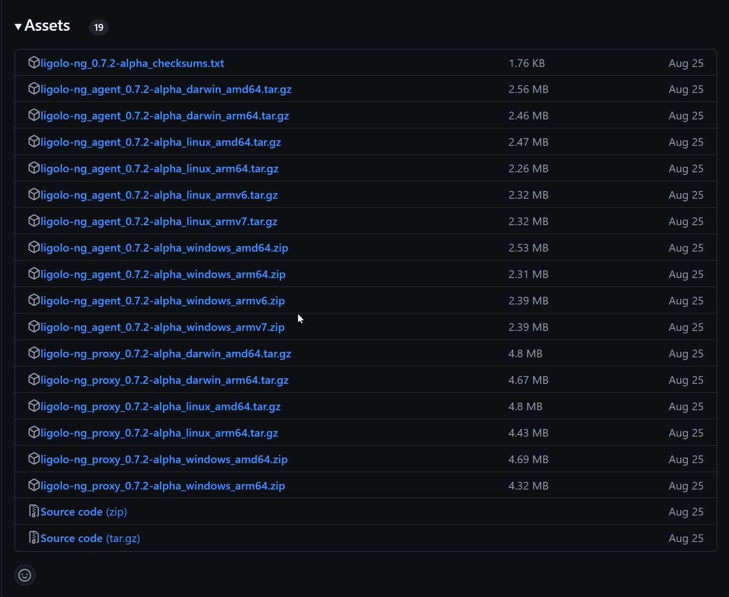Click package icon for proxy windows_arm64 zip
This screenshot has height=597, width=729.
point(34,485)
